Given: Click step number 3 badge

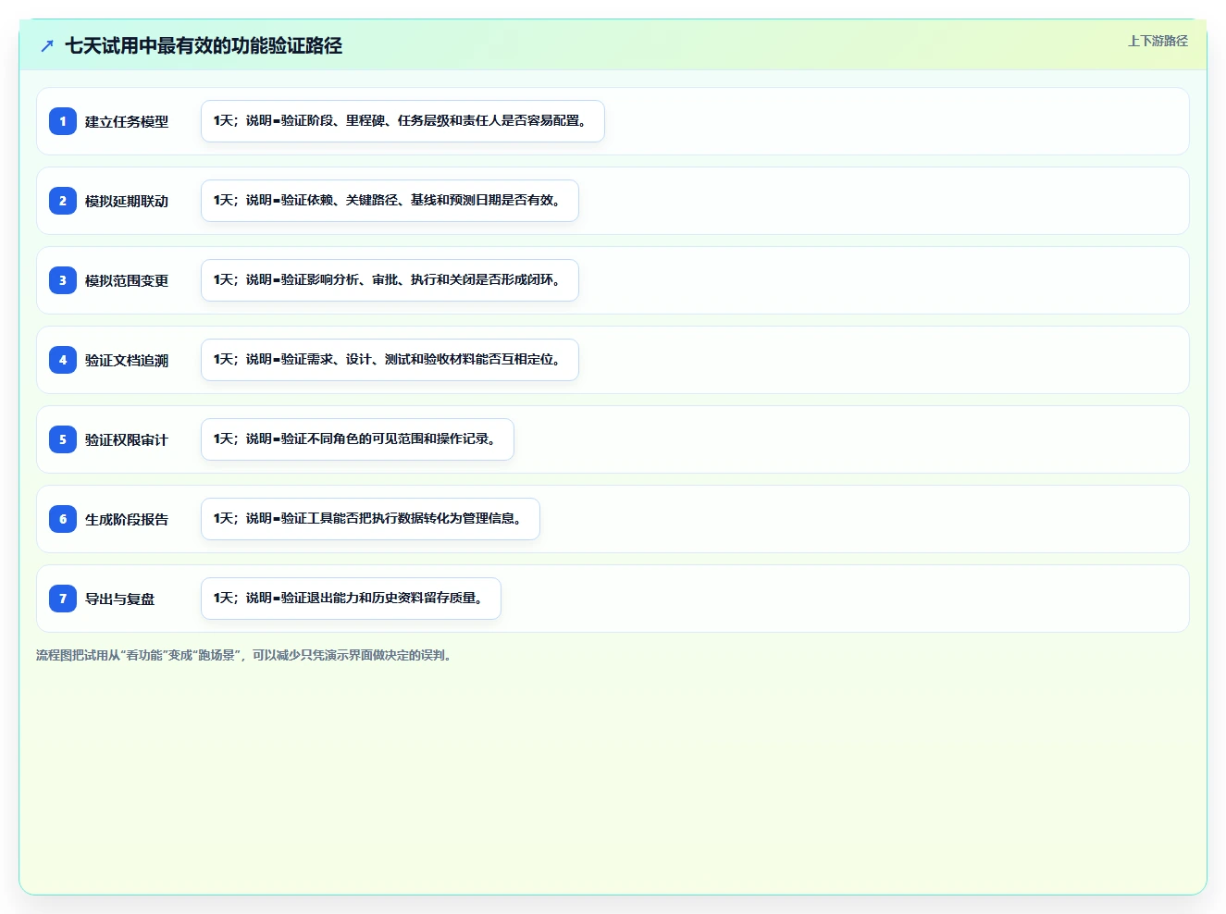Looking at the screenshot, I should tap(63, 280).
